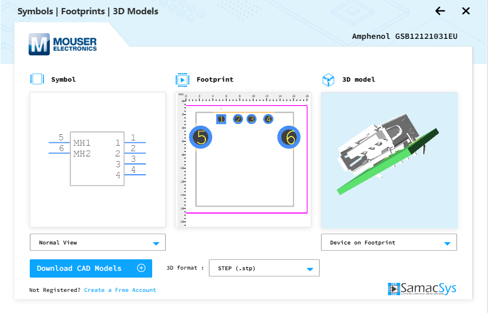Click the Download CAD Models button
This screenshot has width=488, height=313.
click(91, 268)
